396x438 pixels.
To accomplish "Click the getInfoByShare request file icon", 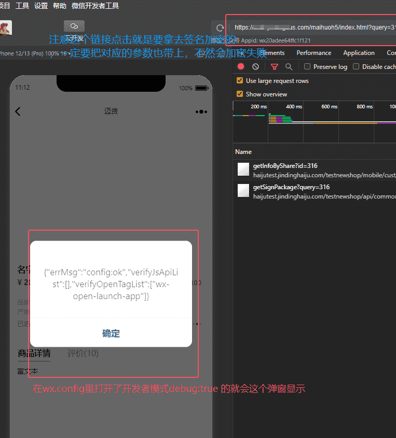I will (243, 169).
